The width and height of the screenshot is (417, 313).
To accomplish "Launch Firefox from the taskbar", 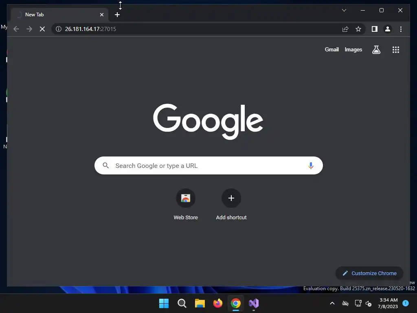I will coord(218,303).
